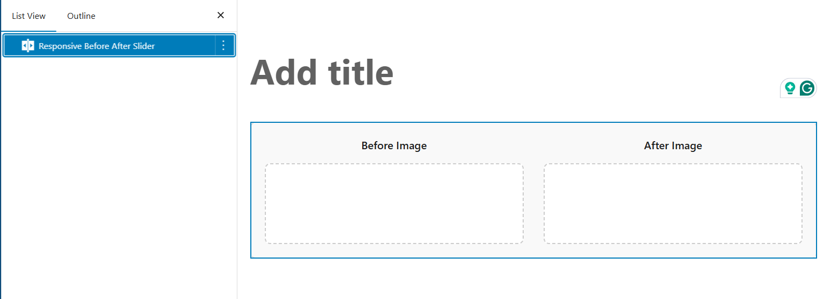Click the Before Image upload placeholder
The height and width of the screenshot is (299, 830).
click(394, 204)
